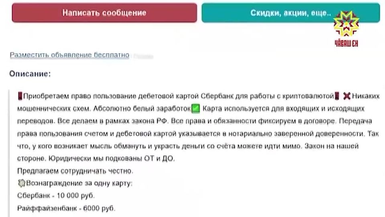The image size is (385, 217).
Task: Click the gray left border of description block
Action: pyautogui.click(x=9, y=153)
